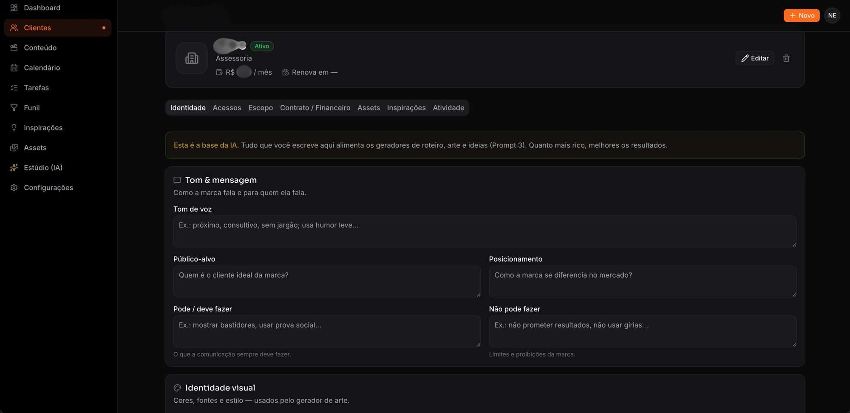Focus the Público-alvo text area
The image size is (850, 413).
(327, 281)
